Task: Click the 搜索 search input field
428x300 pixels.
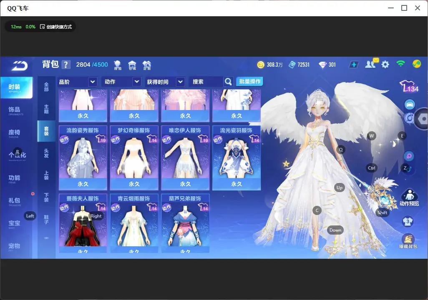Action: pos(206,82)
